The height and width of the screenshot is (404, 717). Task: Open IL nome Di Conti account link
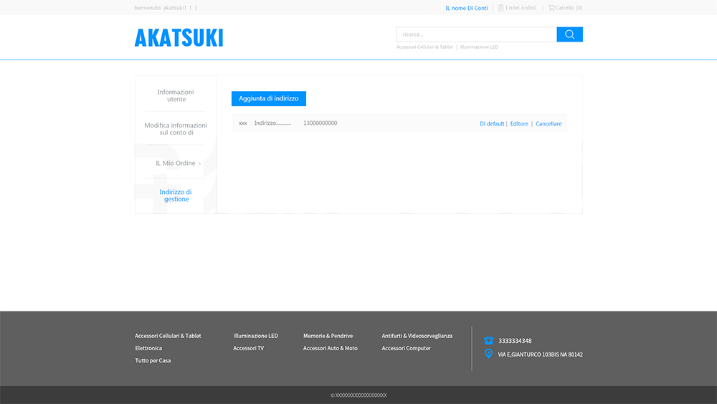(466, 8)
